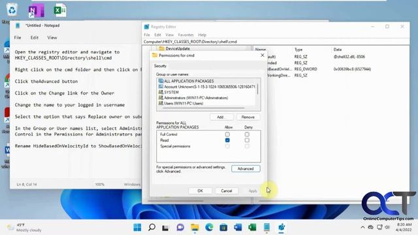Click Add button in Permissions dialog
Image resolution: width=418 pixels, height=235 pixels.
[x=221, y=117]
